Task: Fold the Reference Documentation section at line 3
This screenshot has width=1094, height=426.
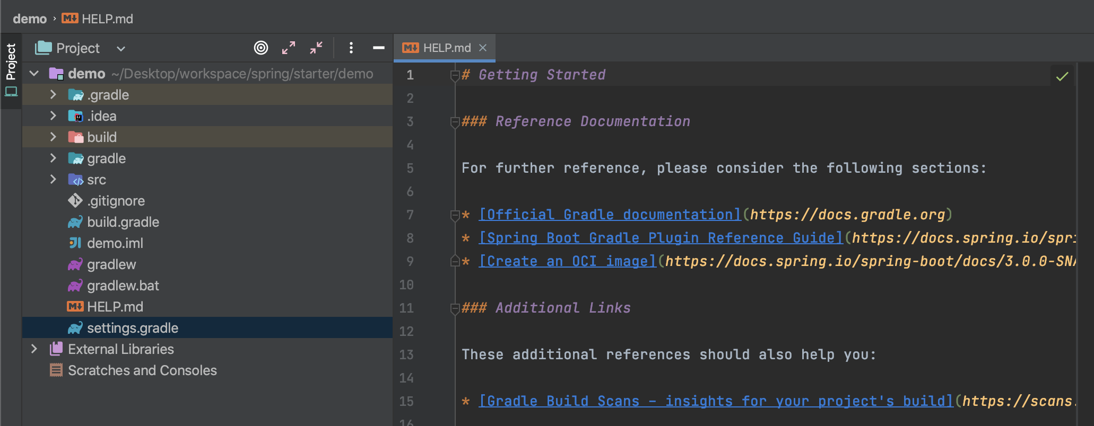Action: (455, 122)
